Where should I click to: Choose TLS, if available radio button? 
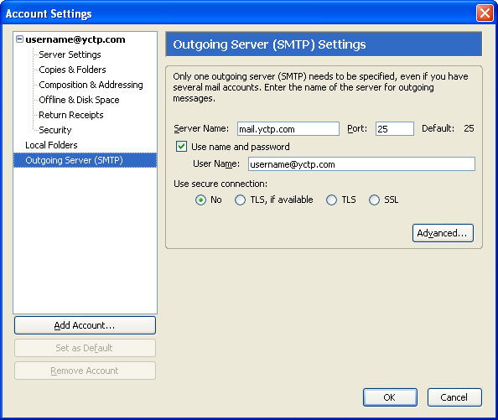(240, 200)
